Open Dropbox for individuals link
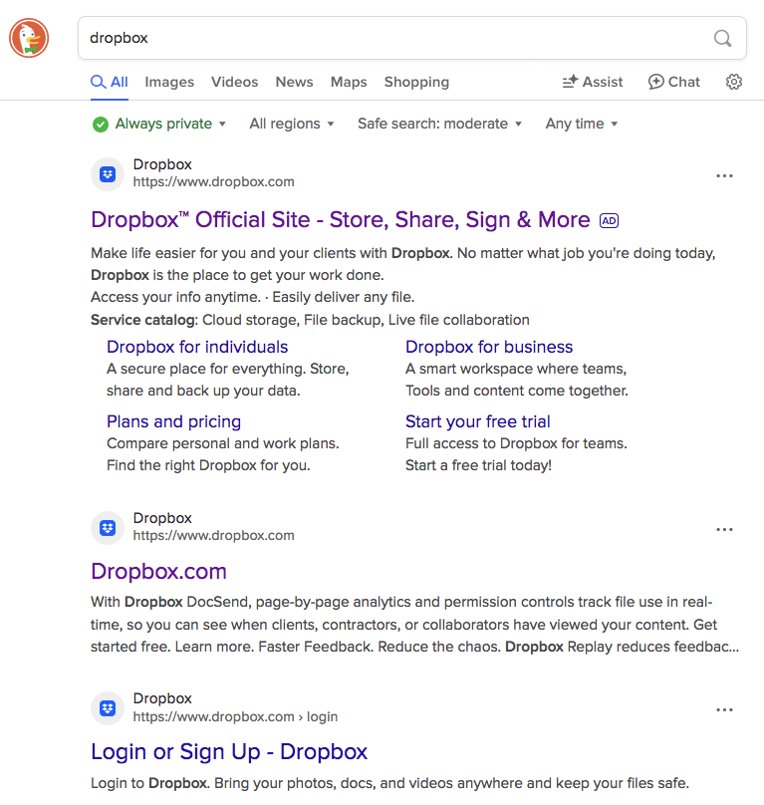Screen dimensions: 764x805 (197, 347)
